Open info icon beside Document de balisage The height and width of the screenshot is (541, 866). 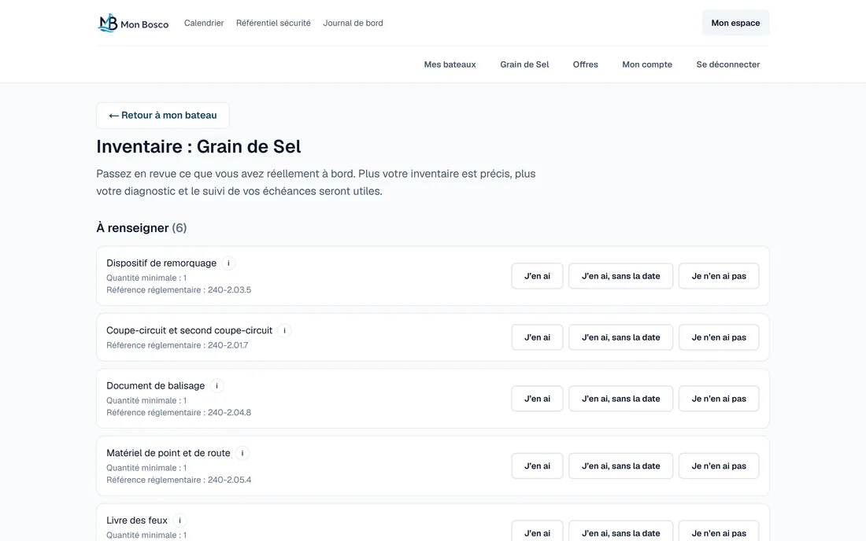click(217, 385)
